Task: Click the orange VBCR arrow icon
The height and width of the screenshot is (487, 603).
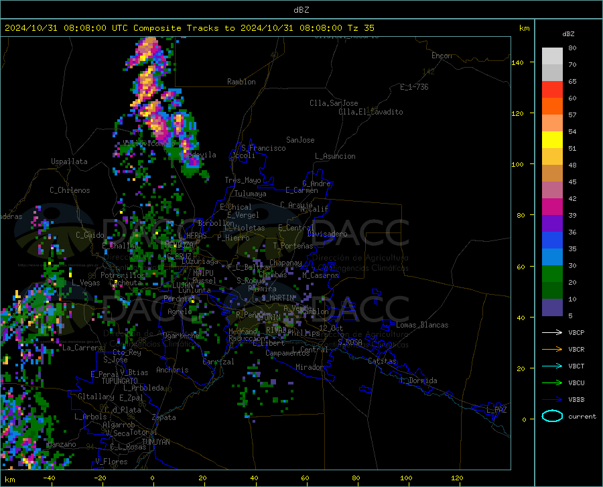Action: pos(552,349)
